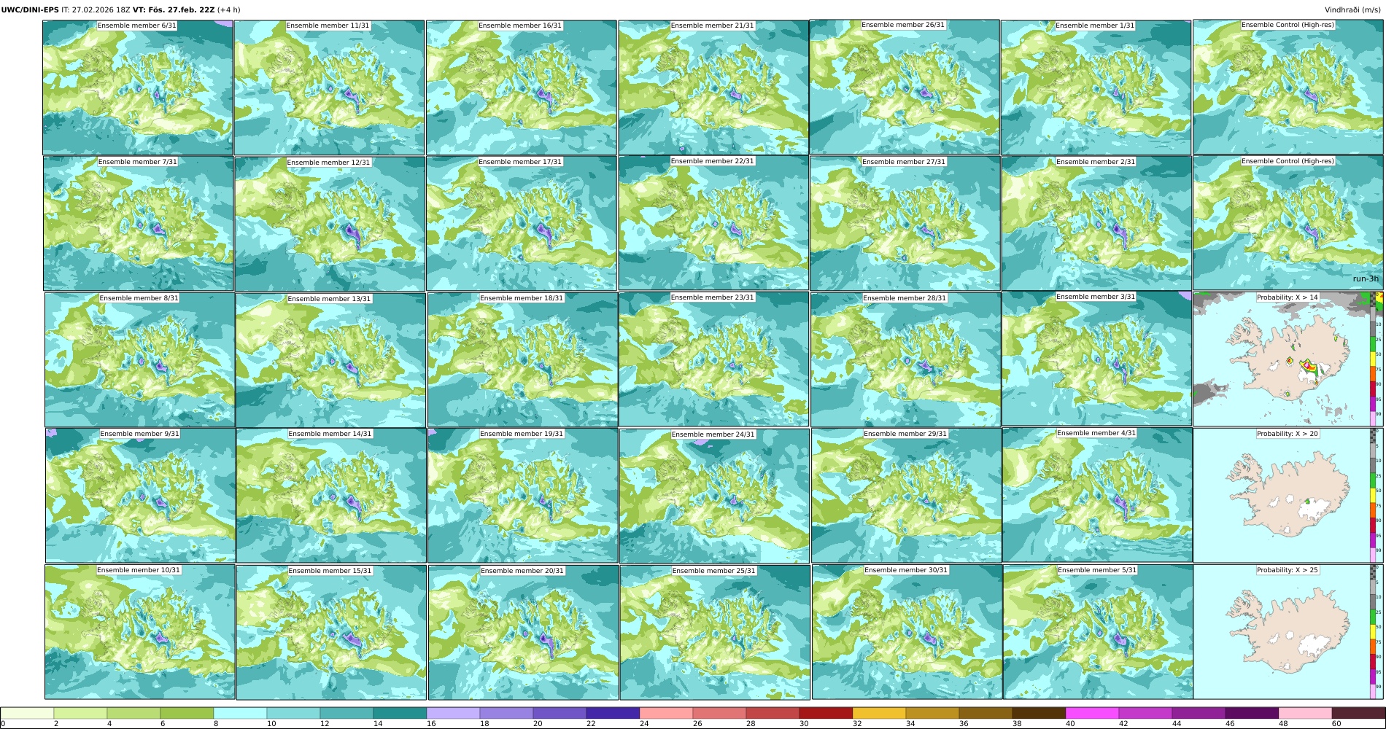Select the 'VT: Fös. 27.feb. 22Z' valid time text
Image resolution: width=1386 pixels, height=729 pixels.
pyautogui.click(x=174, y=10)
